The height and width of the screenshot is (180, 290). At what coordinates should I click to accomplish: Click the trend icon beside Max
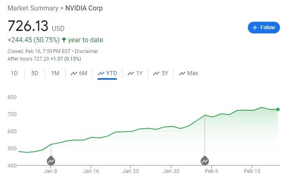(182, 74)
